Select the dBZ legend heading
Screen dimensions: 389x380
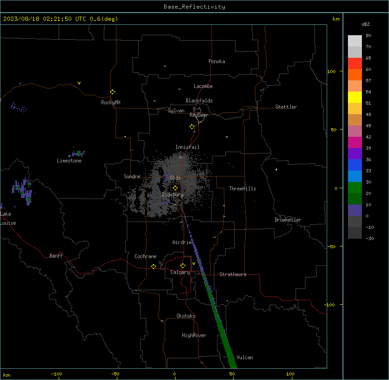(366, 24)
